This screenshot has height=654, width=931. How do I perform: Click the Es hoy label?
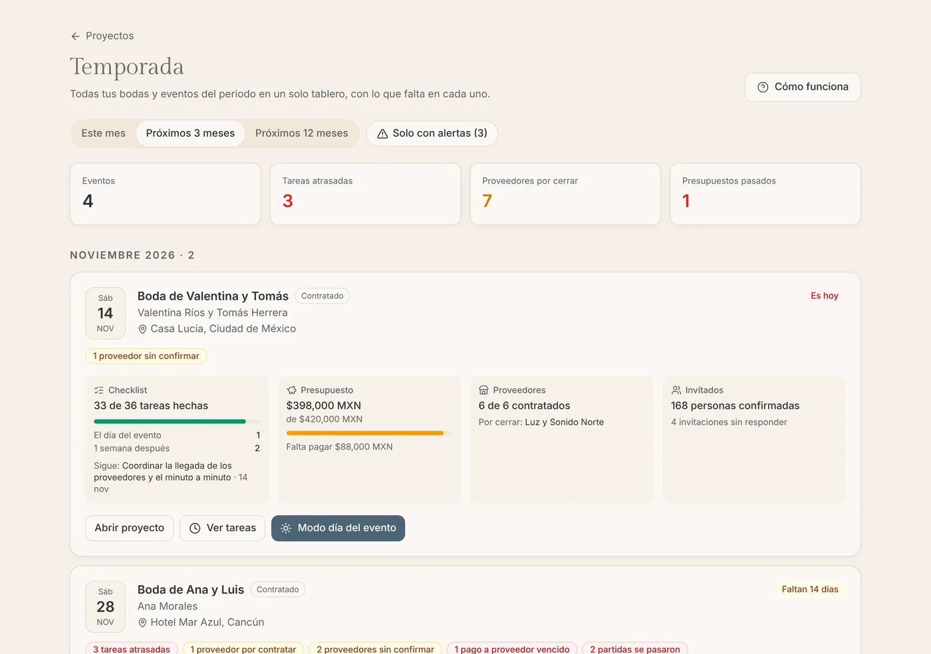tap(825, 296)
